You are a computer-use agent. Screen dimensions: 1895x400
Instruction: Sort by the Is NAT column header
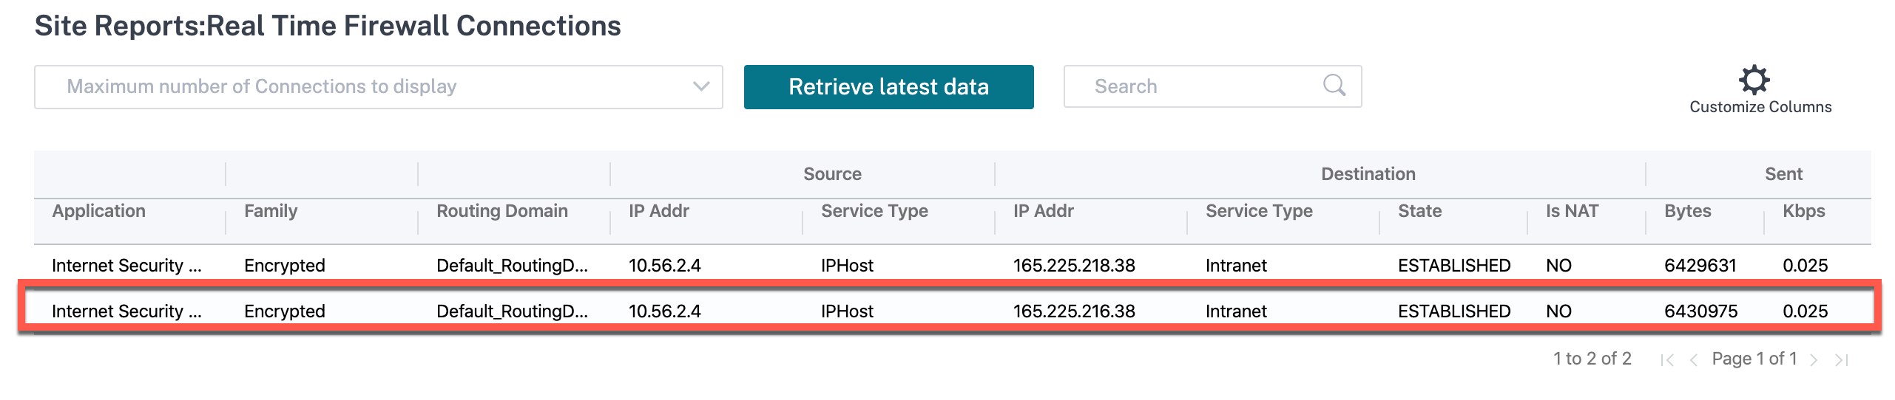[x=1572, y=211]
